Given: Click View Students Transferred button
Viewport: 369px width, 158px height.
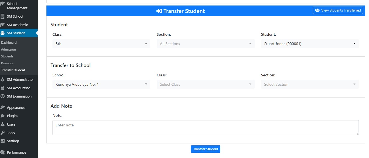Looking at the screenshot, I should (338, 10).
